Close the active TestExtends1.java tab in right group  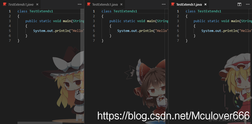tap(205, 5)
